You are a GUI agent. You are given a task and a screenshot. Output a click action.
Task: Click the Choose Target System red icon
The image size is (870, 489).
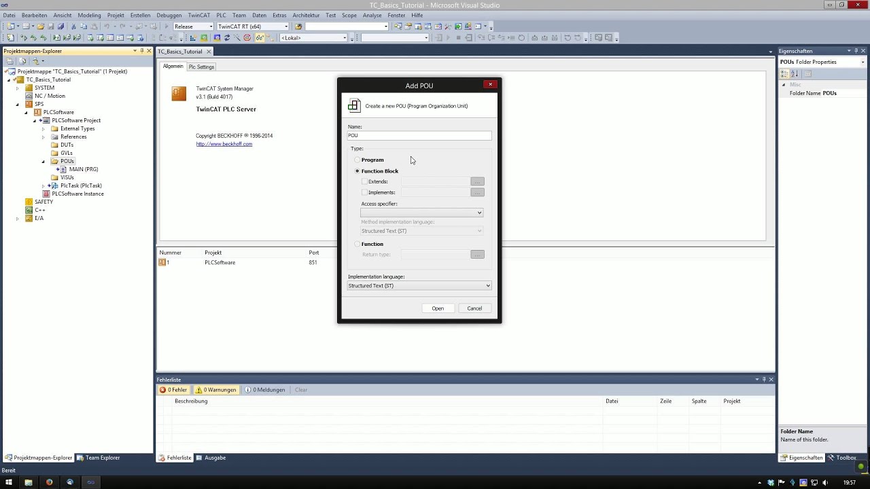(x=247, y=38)
